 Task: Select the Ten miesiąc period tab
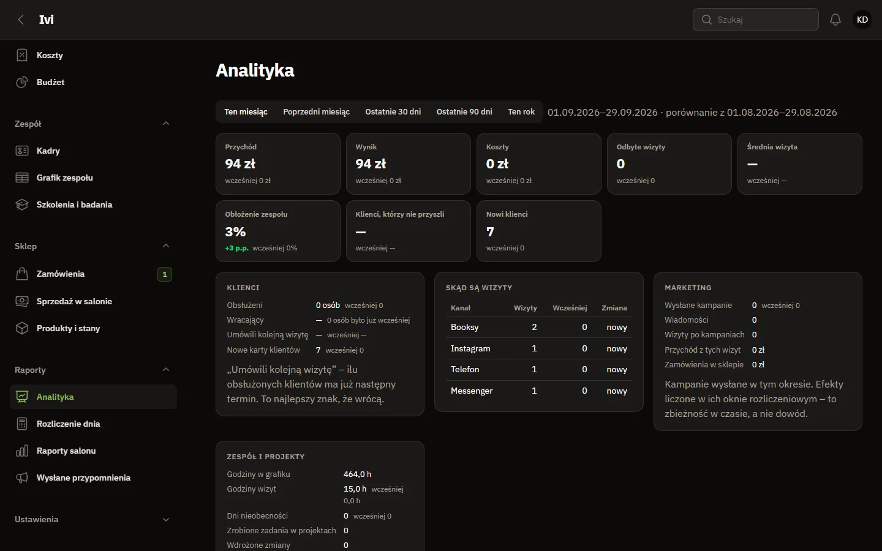pos(246,112)
